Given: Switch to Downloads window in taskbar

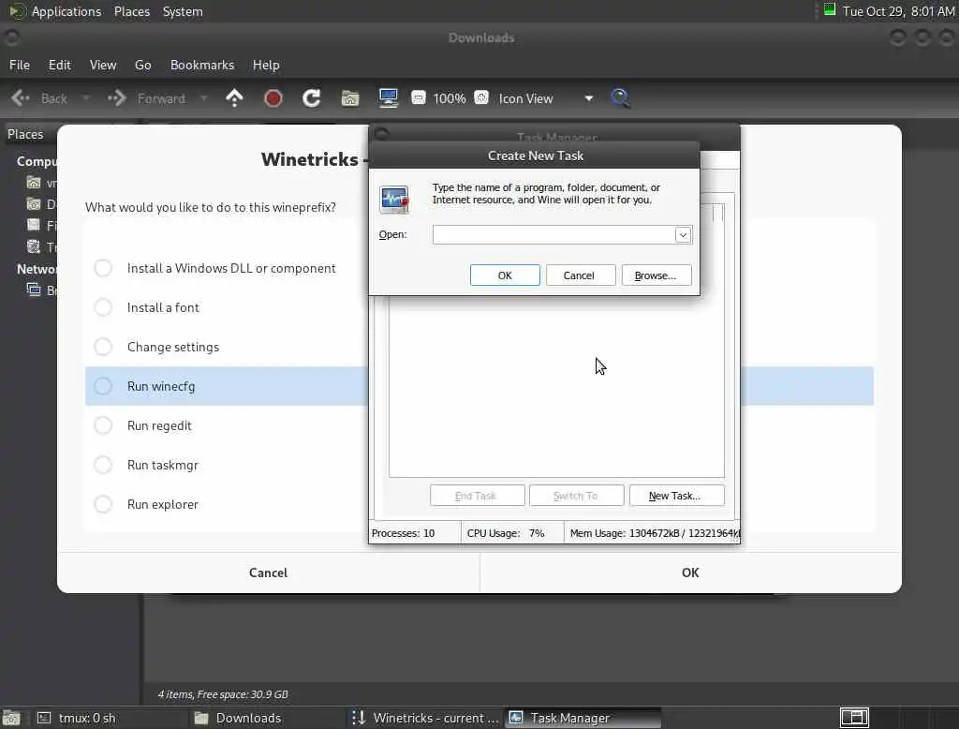Looking at the screenshot, I should [x=268, y=718].
